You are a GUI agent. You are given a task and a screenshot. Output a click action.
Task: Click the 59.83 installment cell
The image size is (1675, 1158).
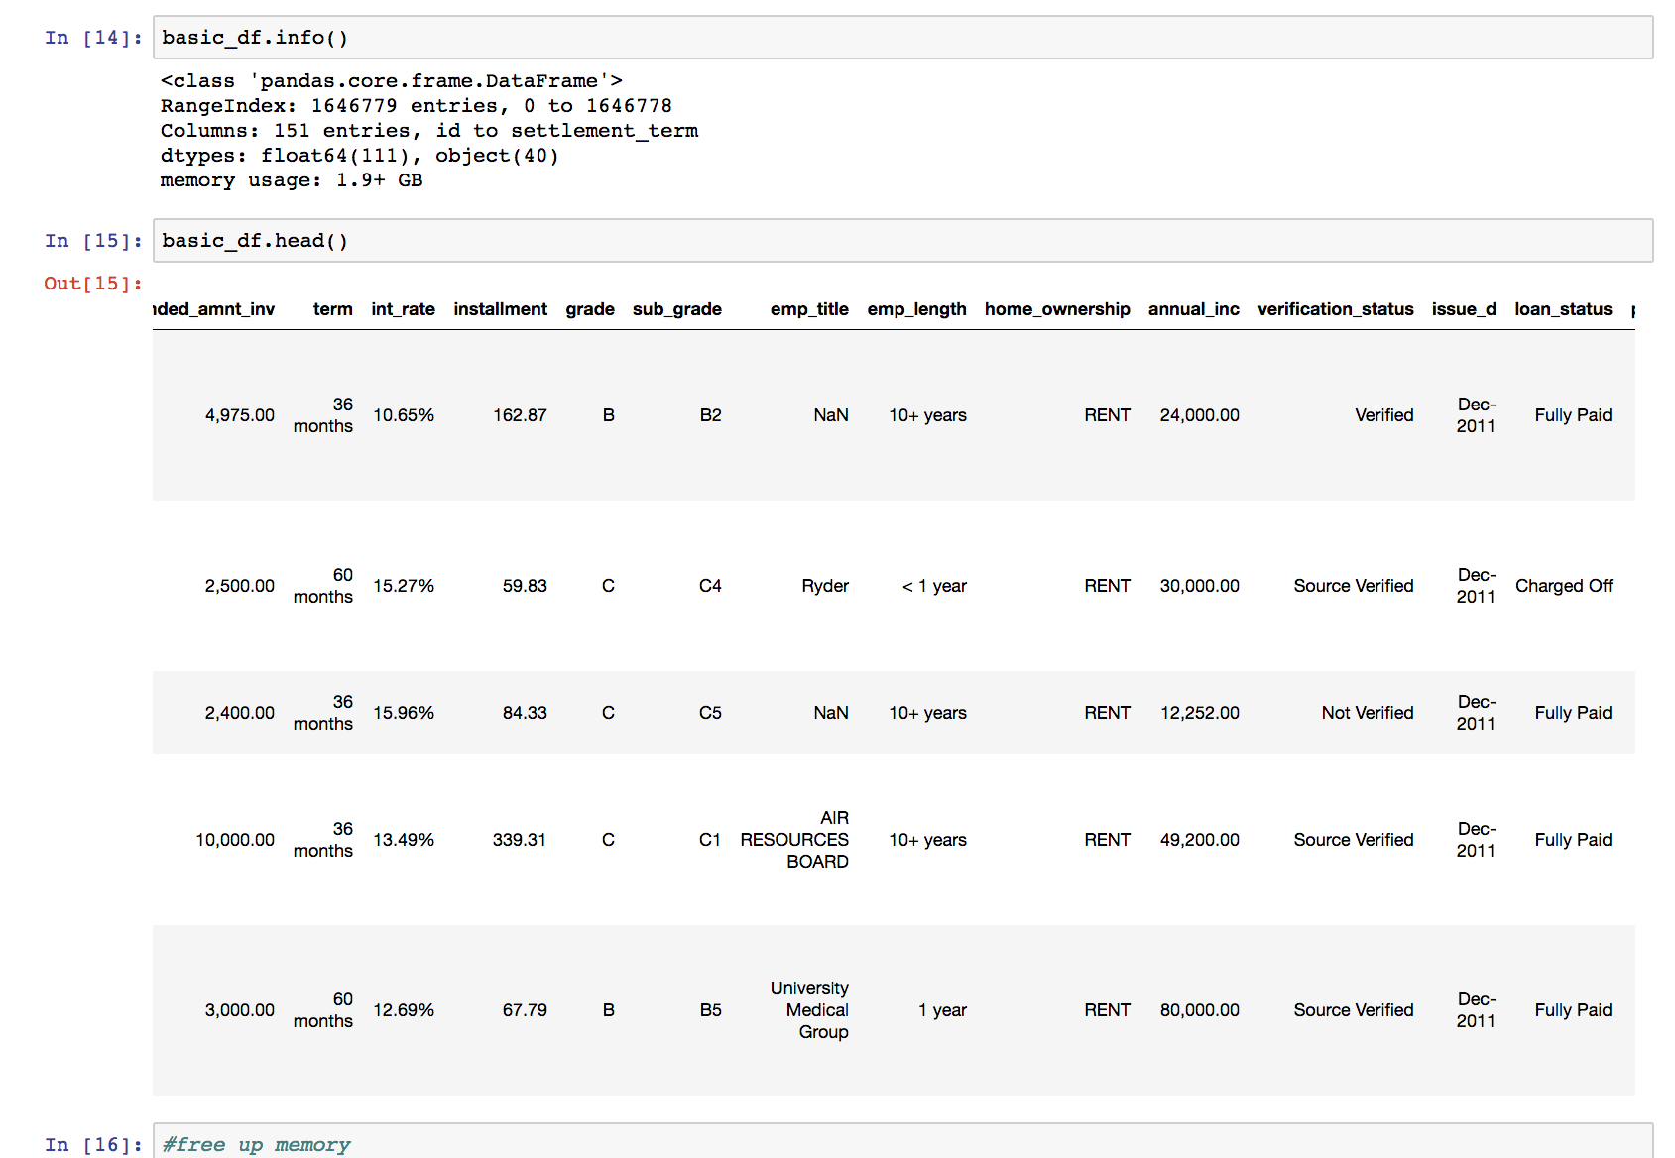(525, 586)
